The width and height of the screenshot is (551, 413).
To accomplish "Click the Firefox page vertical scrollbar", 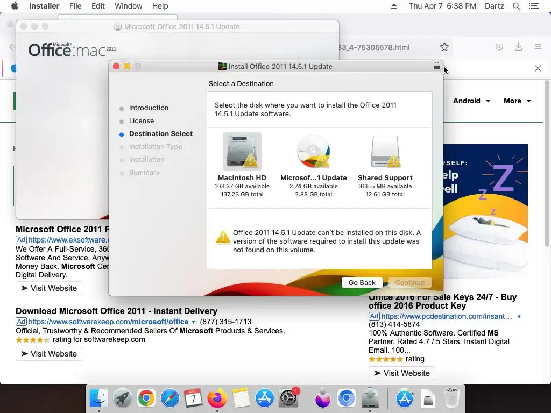I will click(x=547, y=163).
